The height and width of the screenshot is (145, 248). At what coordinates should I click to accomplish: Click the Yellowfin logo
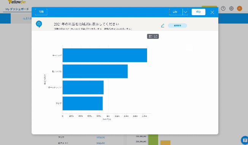coord(17,2)
